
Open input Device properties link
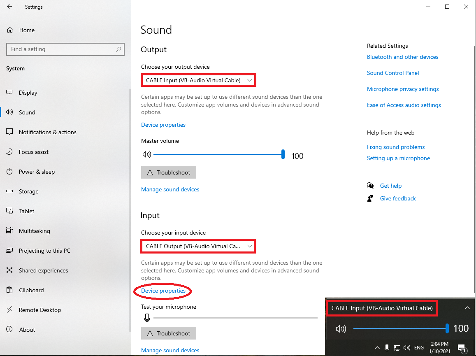163,291
